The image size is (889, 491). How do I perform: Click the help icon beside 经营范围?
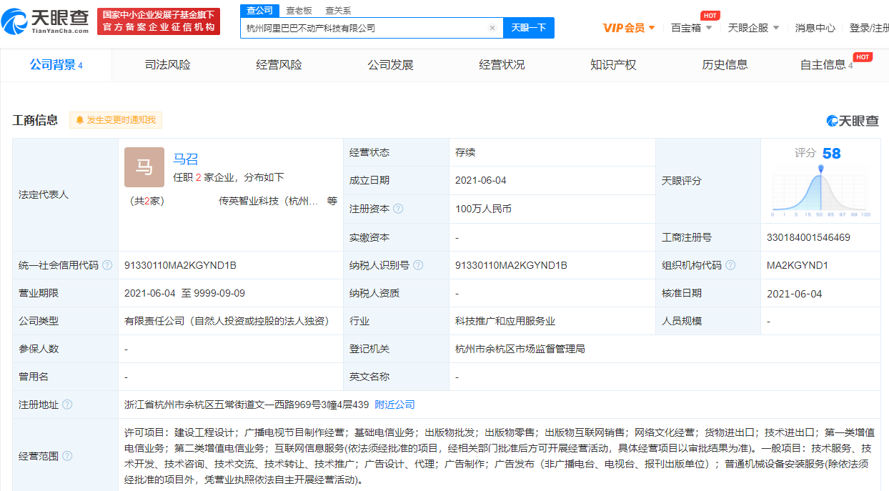(67, 456)
